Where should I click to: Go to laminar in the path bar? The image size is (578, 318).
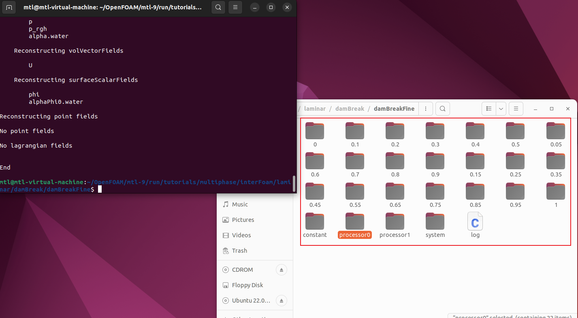coord(315,109)
